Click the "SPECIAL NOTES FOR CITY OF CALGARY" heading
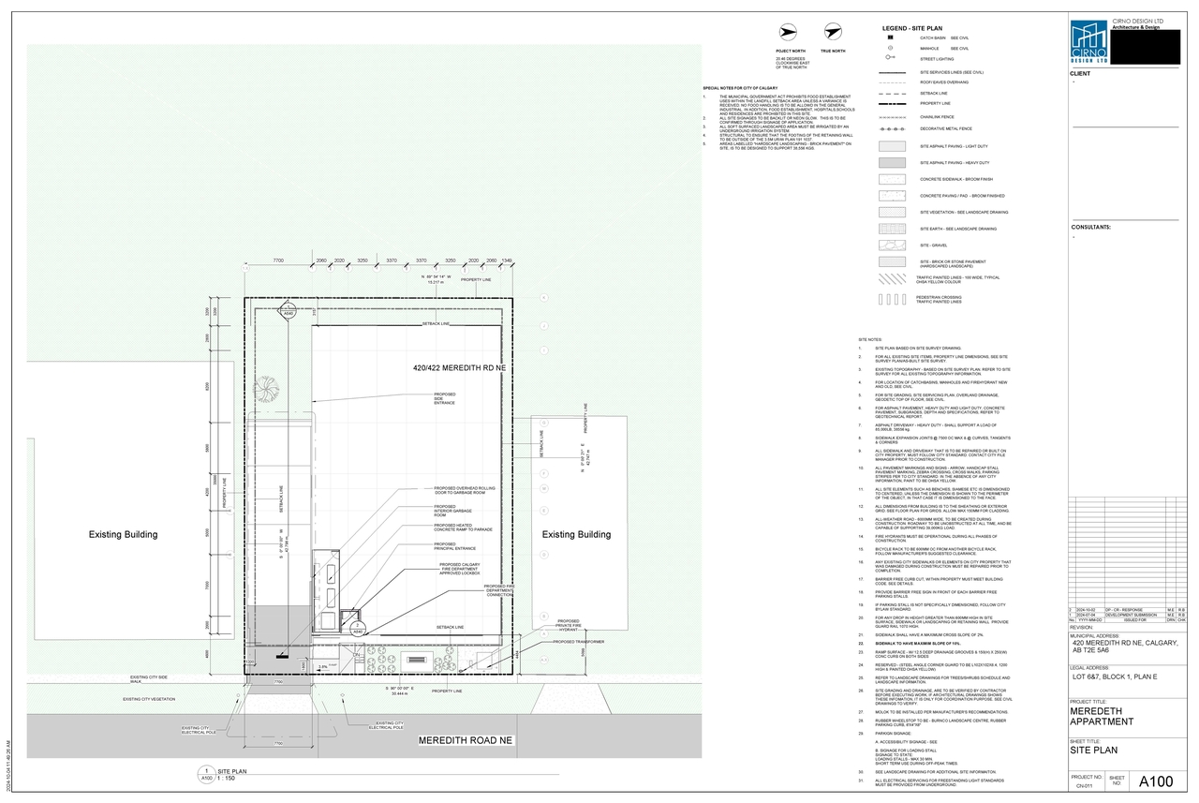 (x=741, y=87)
